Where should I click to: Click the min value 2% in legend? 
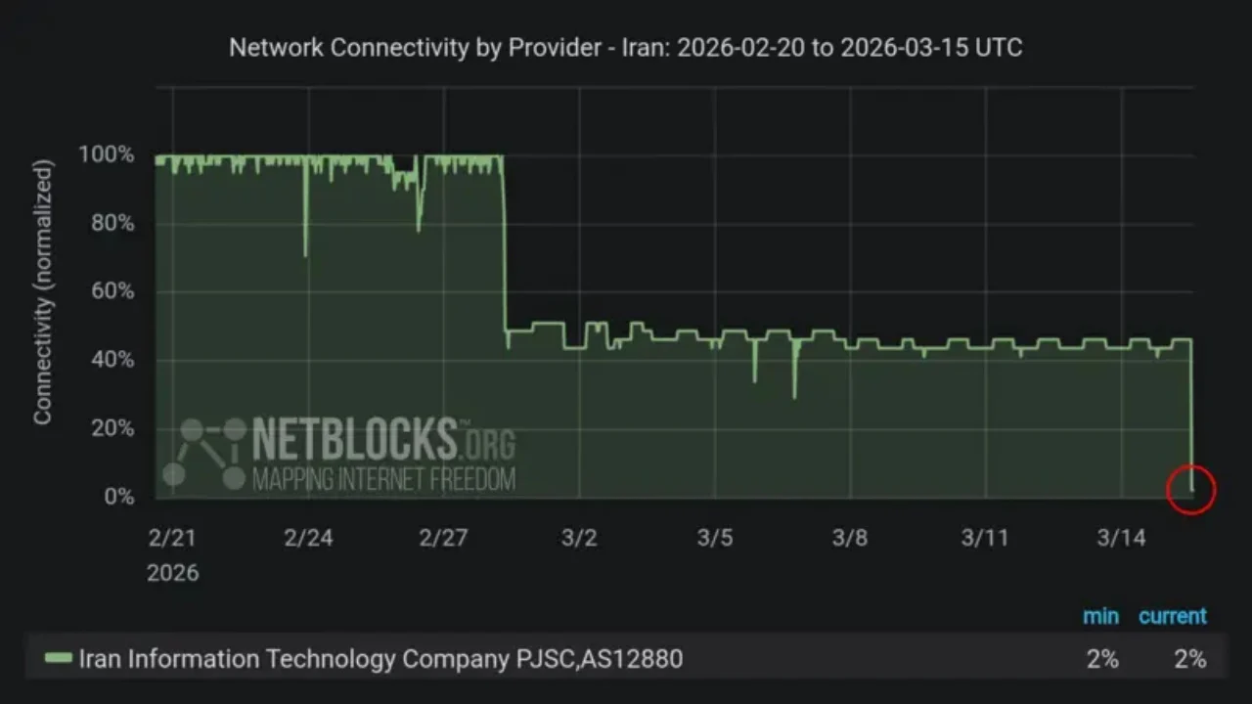[1102, 659]
